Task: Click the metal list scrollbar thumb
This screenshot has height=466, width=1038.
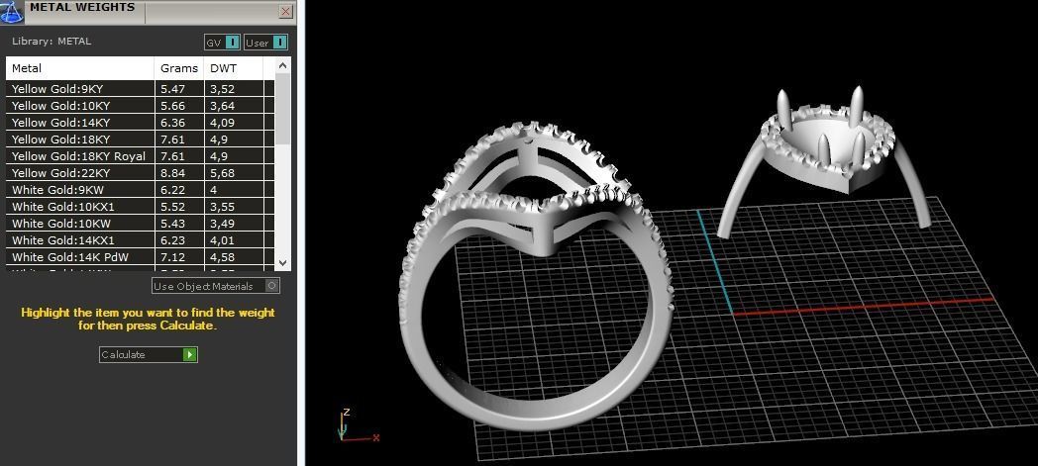Action: click(282, 109)
